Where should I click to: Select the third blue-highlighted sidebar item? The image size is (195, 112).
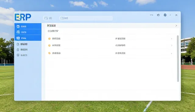click(28, 38)
